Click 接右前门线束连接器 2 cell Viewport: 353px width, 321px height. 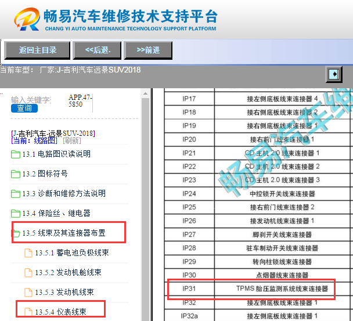click(282, 207)
